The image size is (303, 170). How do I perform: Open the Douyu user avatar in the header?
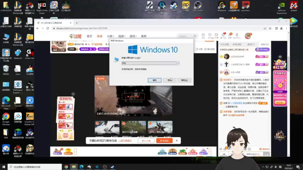[x=248, y=36]
